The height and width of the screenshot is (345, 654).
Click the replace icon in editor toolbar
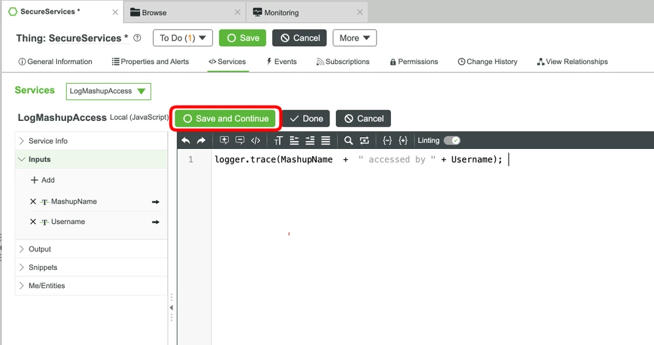(x=364, y=140)
